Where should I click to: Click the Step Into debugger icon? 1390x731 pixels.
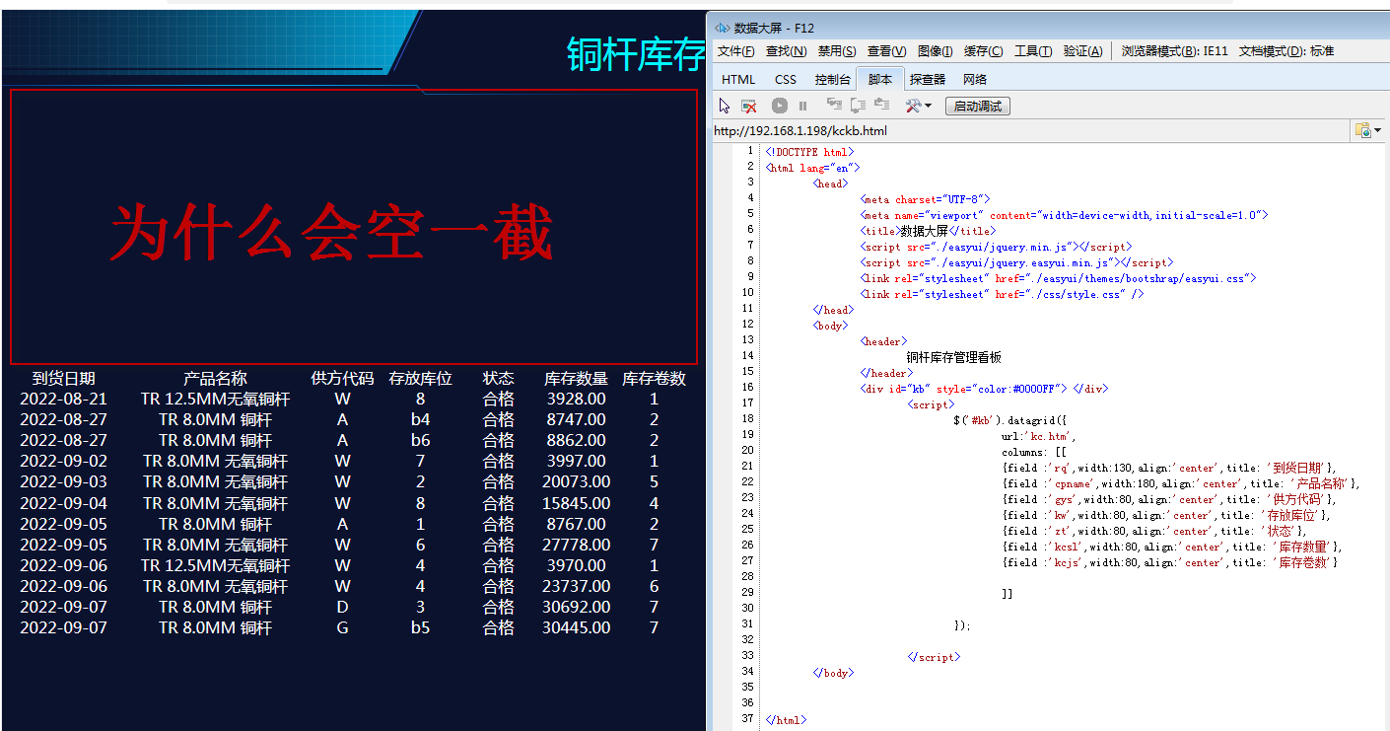click(x=834, y=105)
